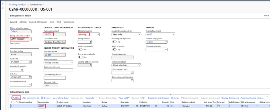Click the Start date calendar icon in header
Viewport: 270px width, 110px height.
[x=30, y=62]
